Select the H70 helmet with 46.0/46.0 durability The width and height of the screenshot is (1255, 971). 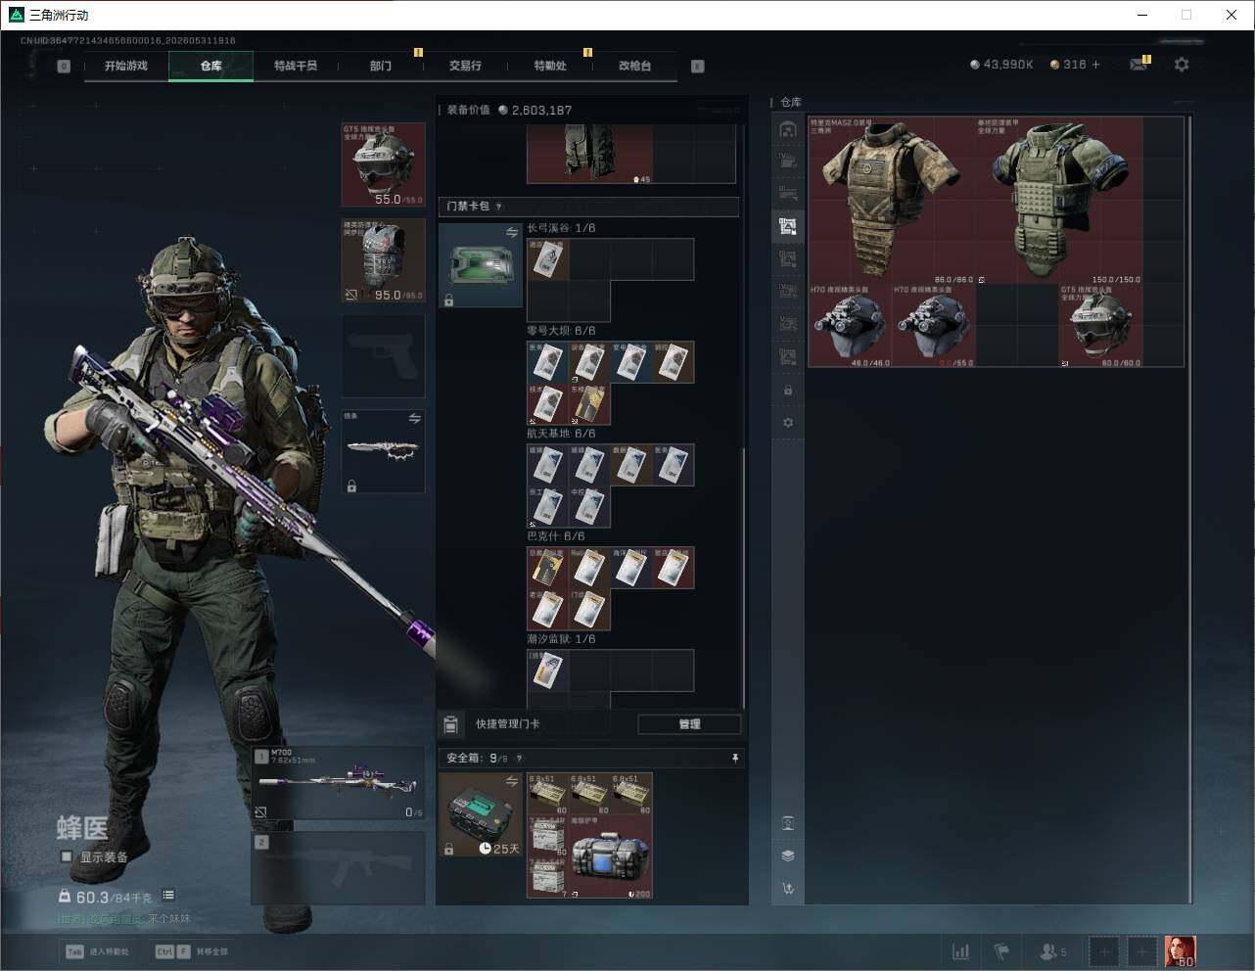850,326
